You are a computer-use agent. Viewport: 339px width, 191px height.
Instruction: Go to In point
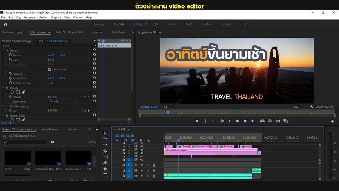point(222,121)
